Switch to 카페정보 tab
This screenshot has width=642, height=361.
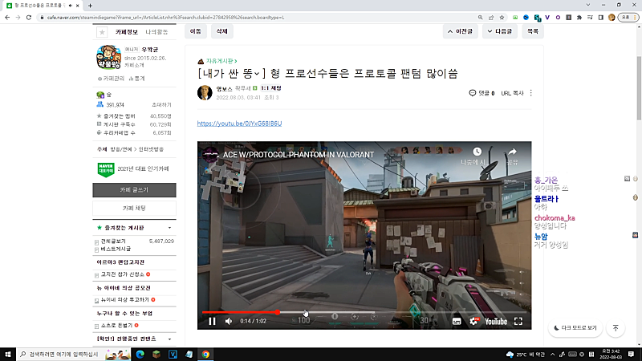(127, 32)
